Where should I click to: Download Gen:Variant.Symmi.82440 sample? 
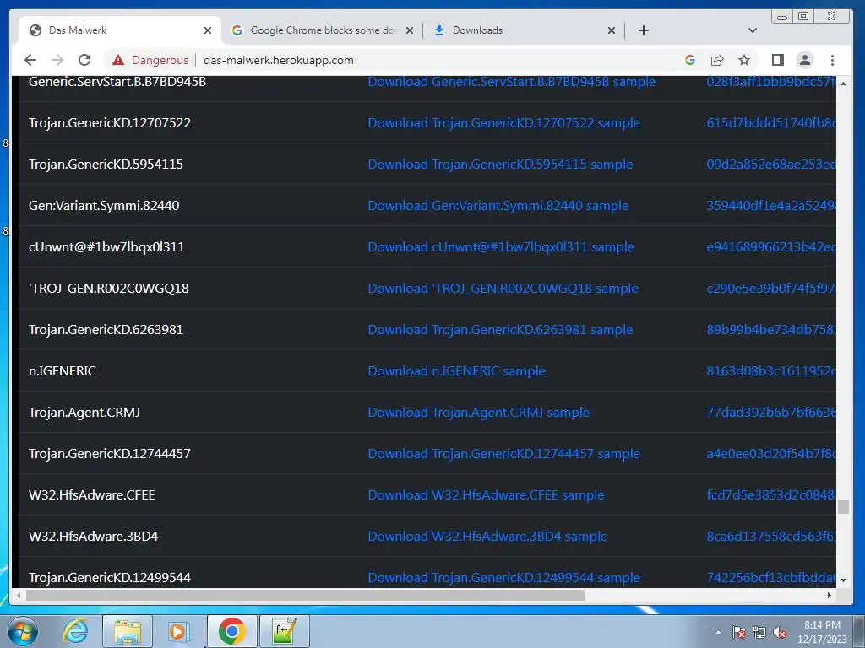tap(498, 206)
